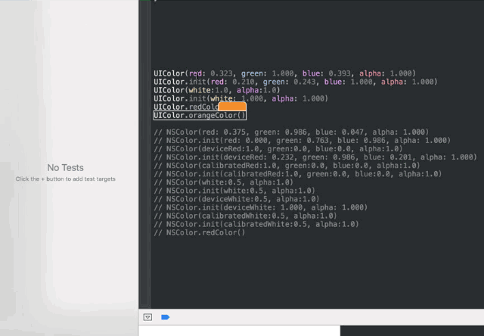
Task: Click the orange color swatch popup
Action: 232,107
